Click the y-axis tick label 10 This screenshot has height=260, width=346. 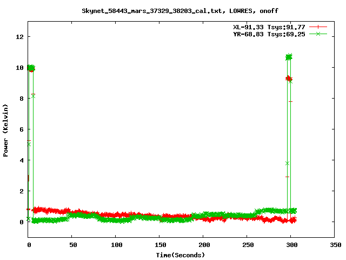pyautogui.click(x=19, y=68)
